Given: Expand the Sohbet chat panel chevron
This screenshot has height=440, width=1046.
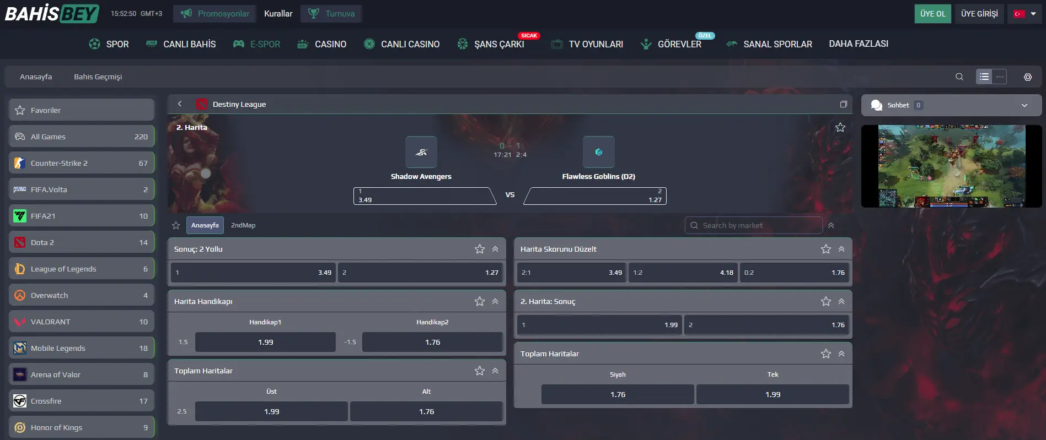Looking at the screenshot, I should 1024,105.
